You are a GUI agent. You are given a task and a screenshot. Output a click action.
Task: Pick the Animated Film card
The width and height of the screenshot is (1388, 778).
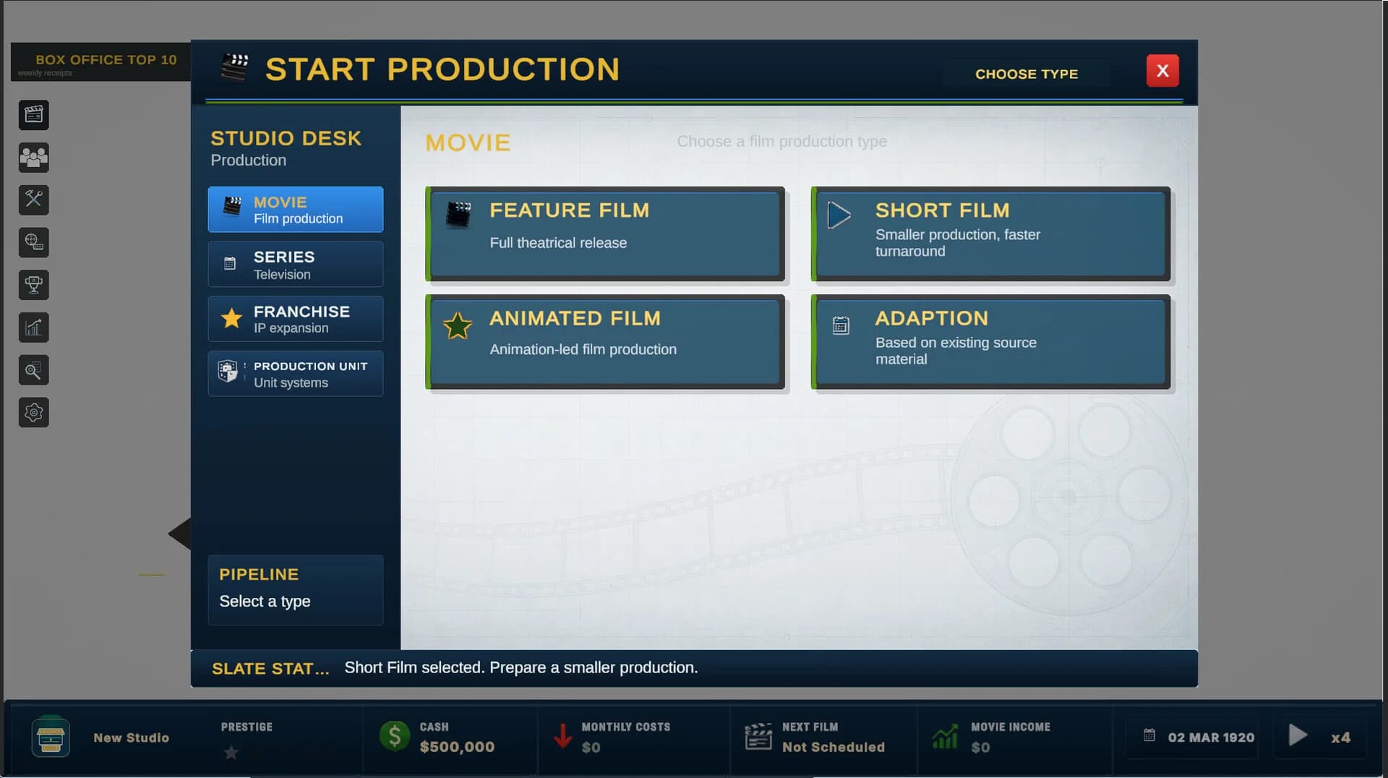click(606, 341)
